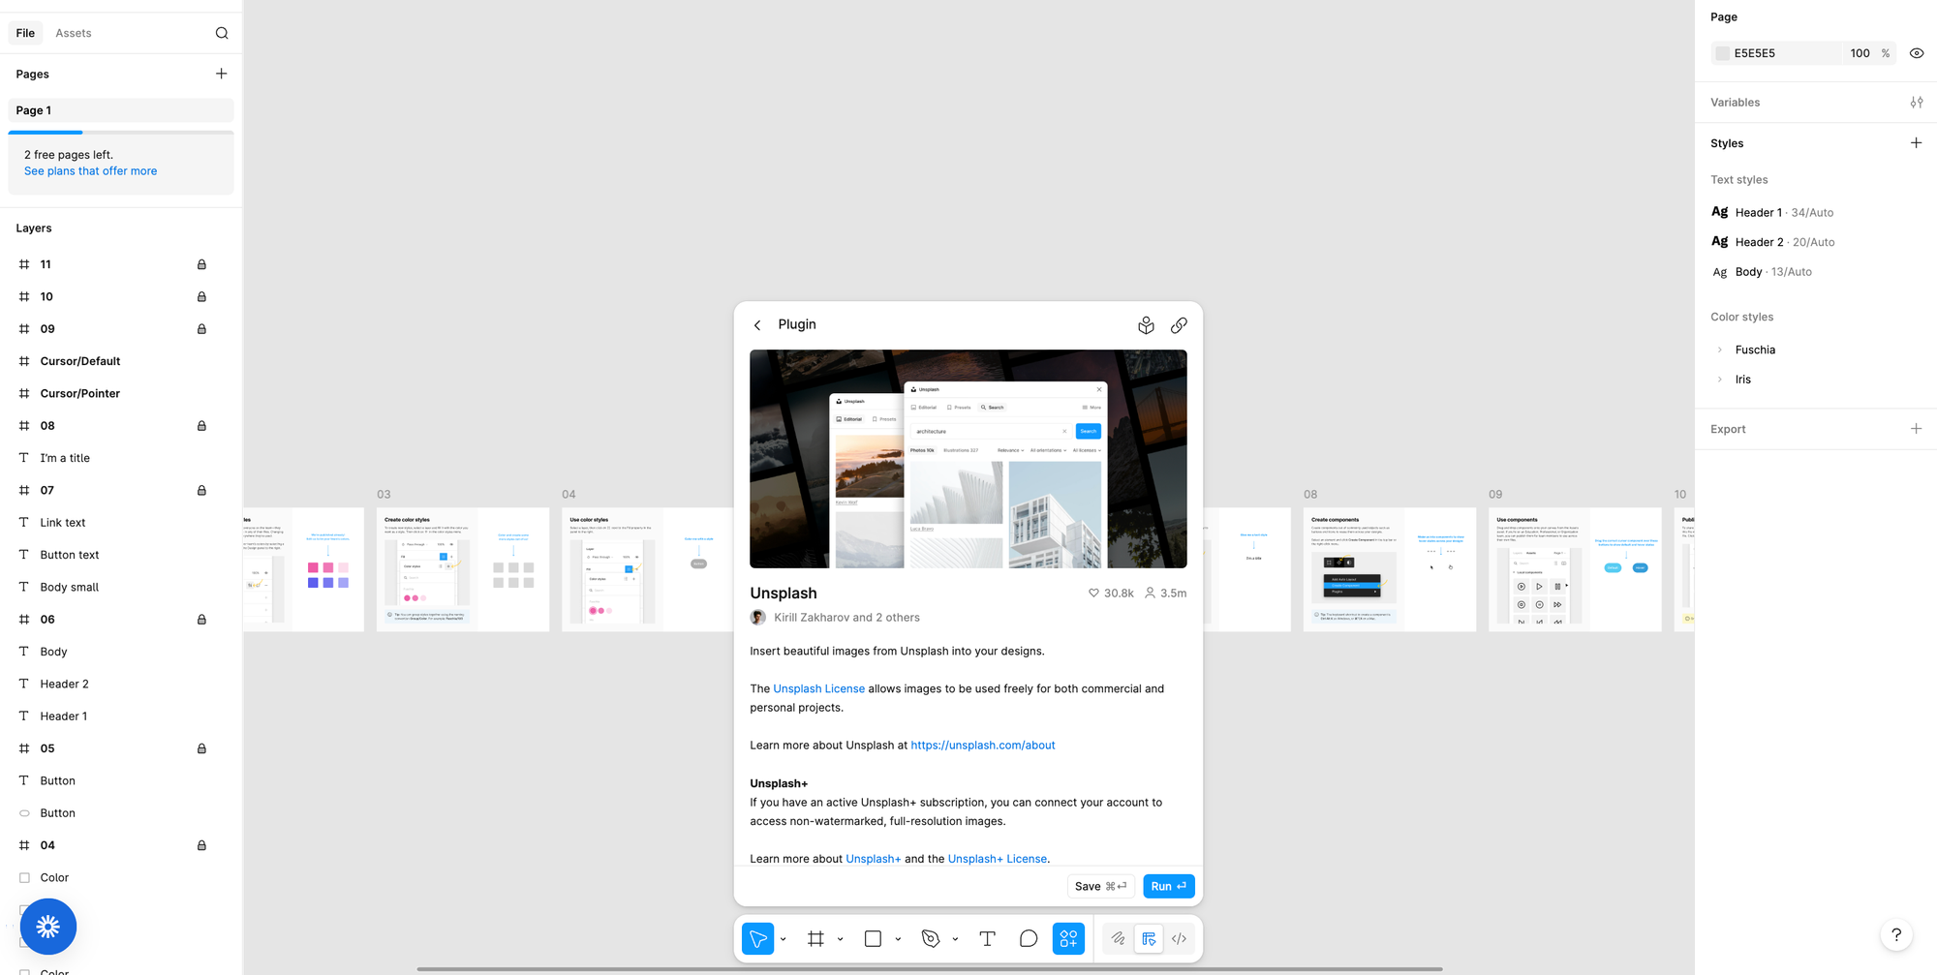Image resolution: width=1937 pixels, height=975 pixels.
Task: Click the blue cookie settings badge
Action: point(48,927)
